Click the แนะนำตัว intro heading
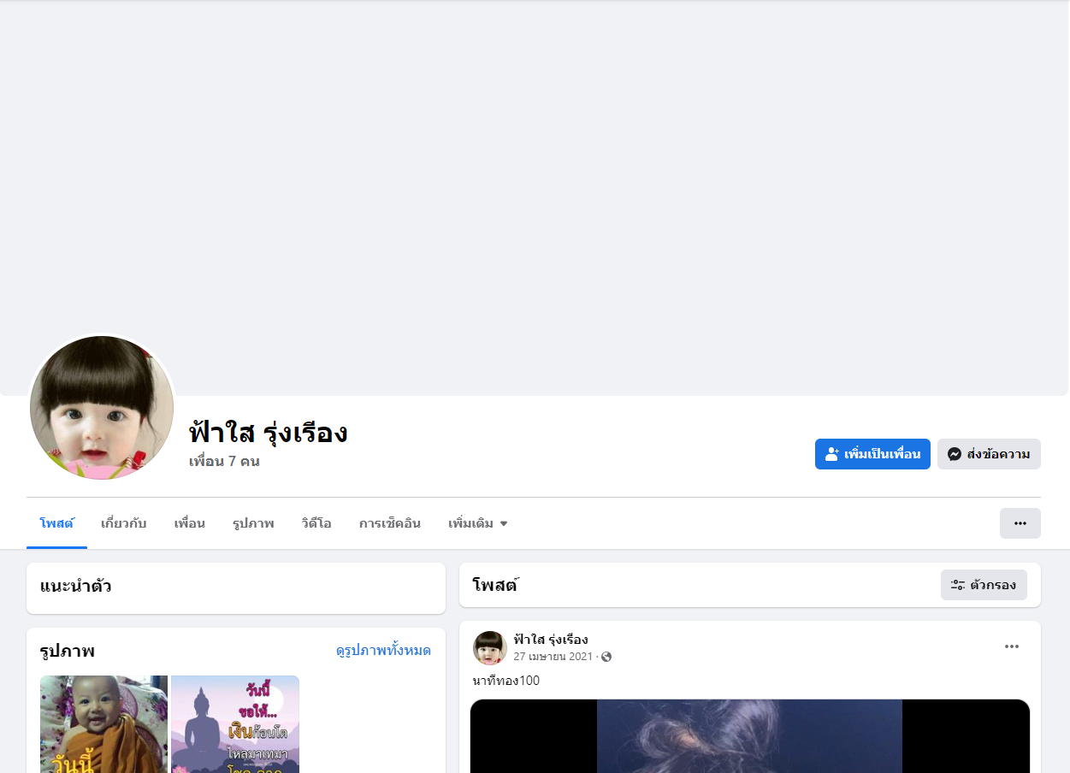This screenshot has width=1070, height=773. pyautogui.click(x=76, y=587)
